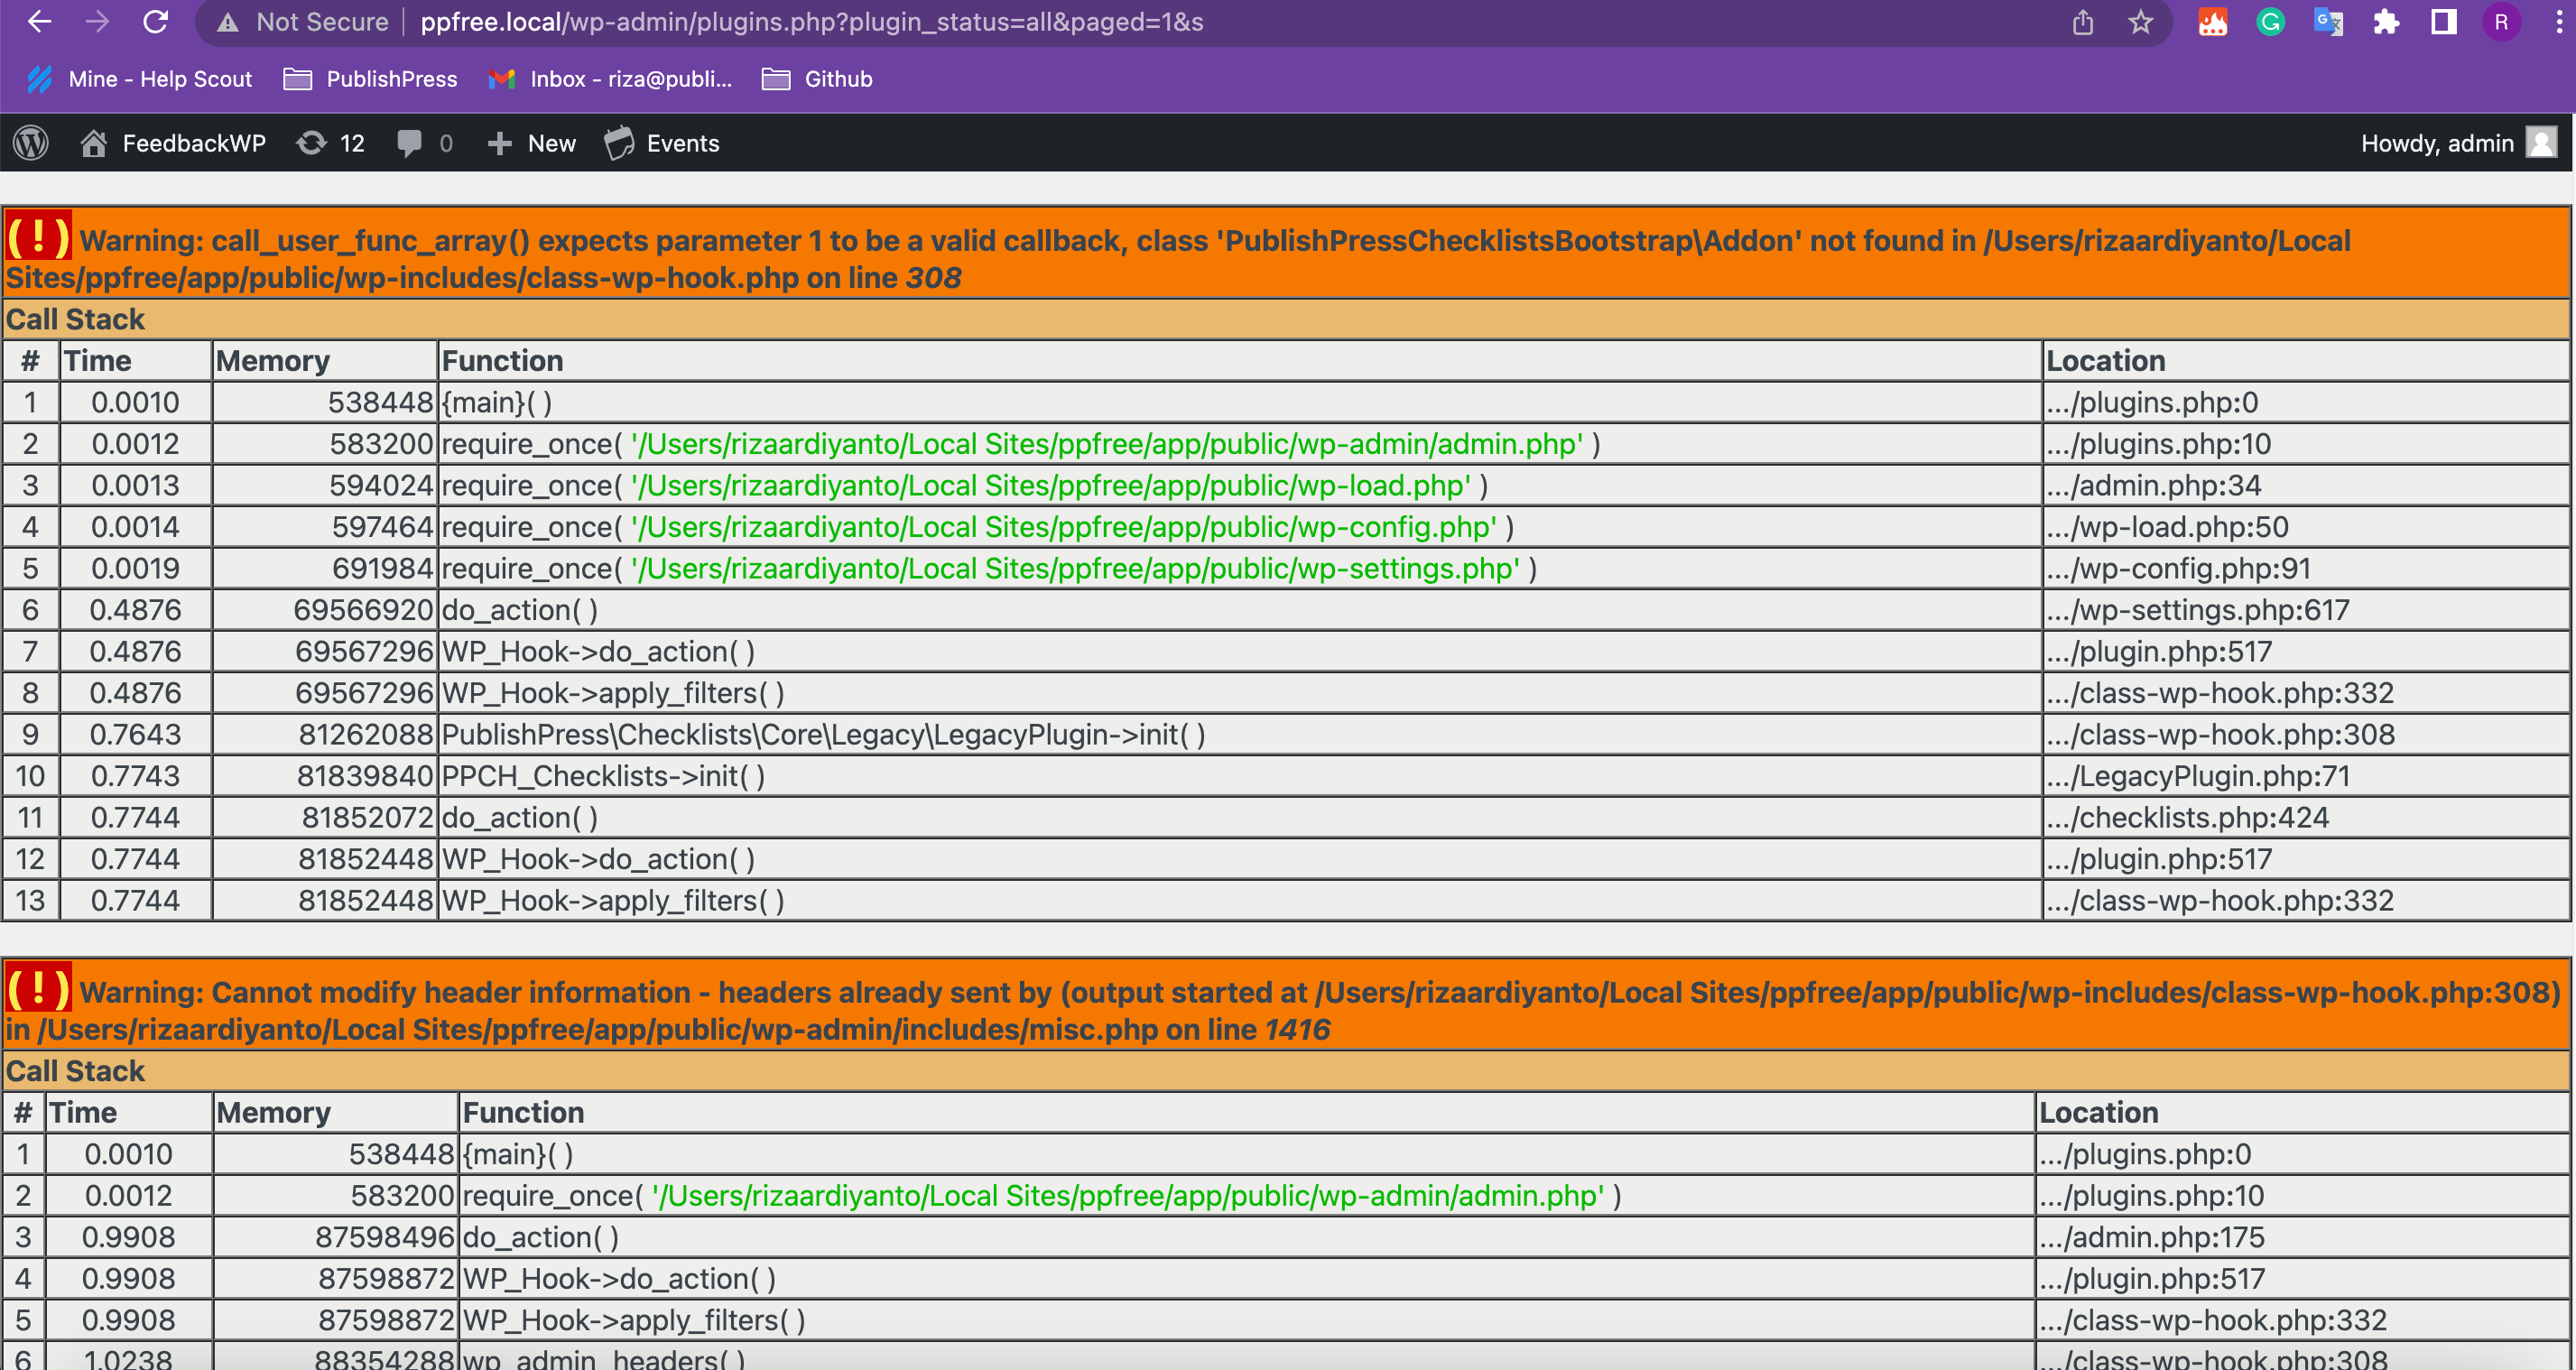Open the Grammarly extension icon
This screenshot has height=1370, width=2576.
coord(2271,21)
